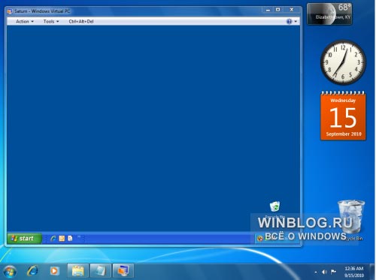376x280 pixels.
Task: Click the taskbar clock showing 12:36 AM
Action: [354, 272]
